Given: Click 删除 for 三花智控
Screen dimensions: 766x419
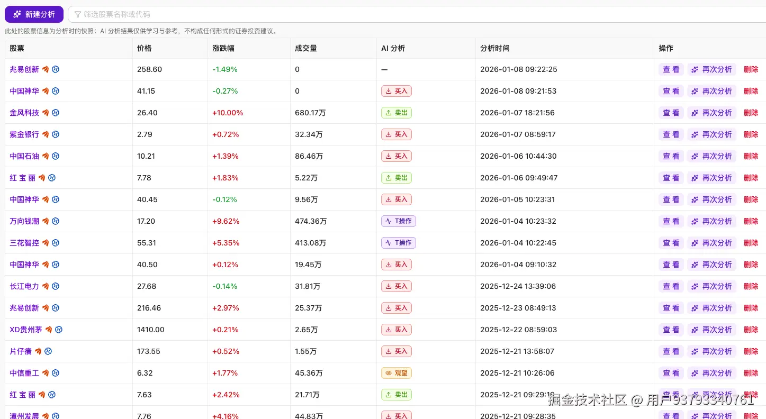Looking at the screenshot, I should tap(751, 243).
